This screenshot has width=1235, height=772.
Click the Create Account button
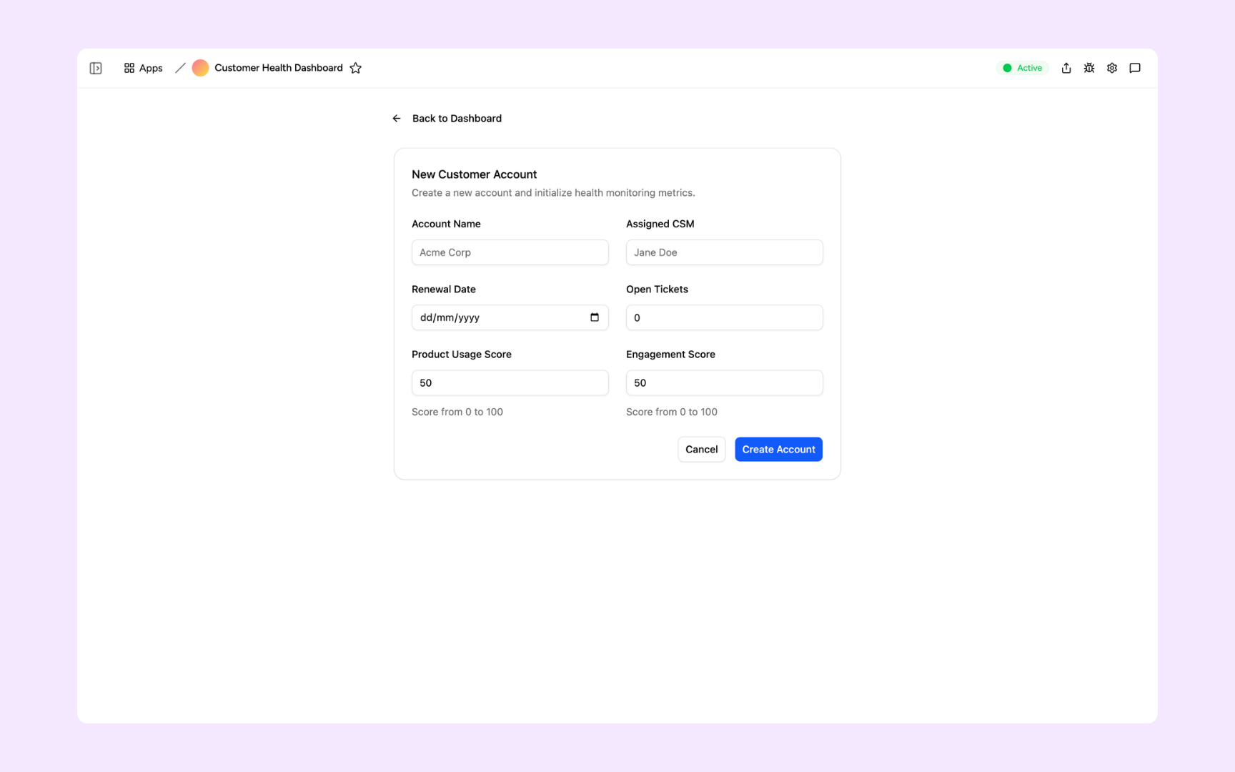[778, 450]
